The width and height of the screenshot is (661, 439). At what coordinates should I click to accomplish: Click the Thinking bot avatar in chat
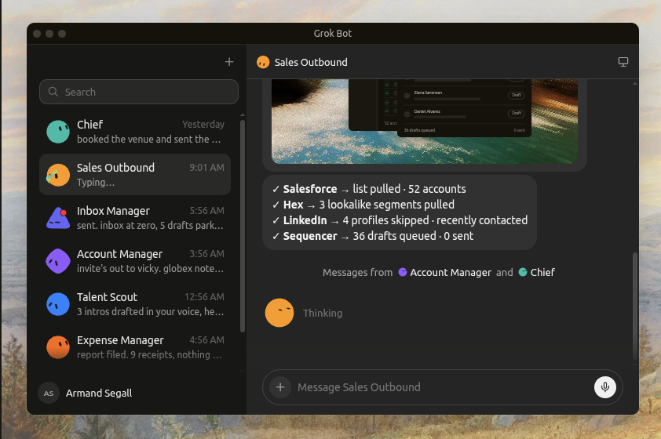pyautogui.click(x=279, y=313)
